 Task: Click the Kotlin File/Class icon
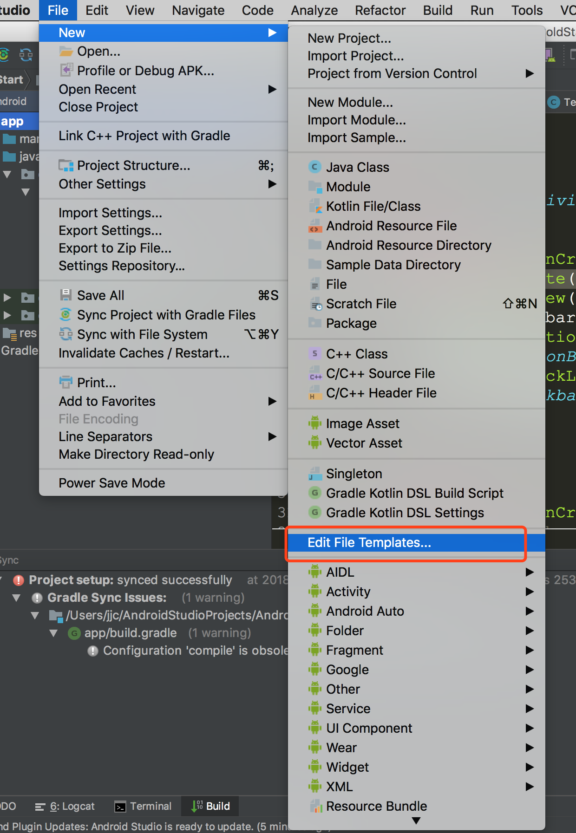pos(315,206)
